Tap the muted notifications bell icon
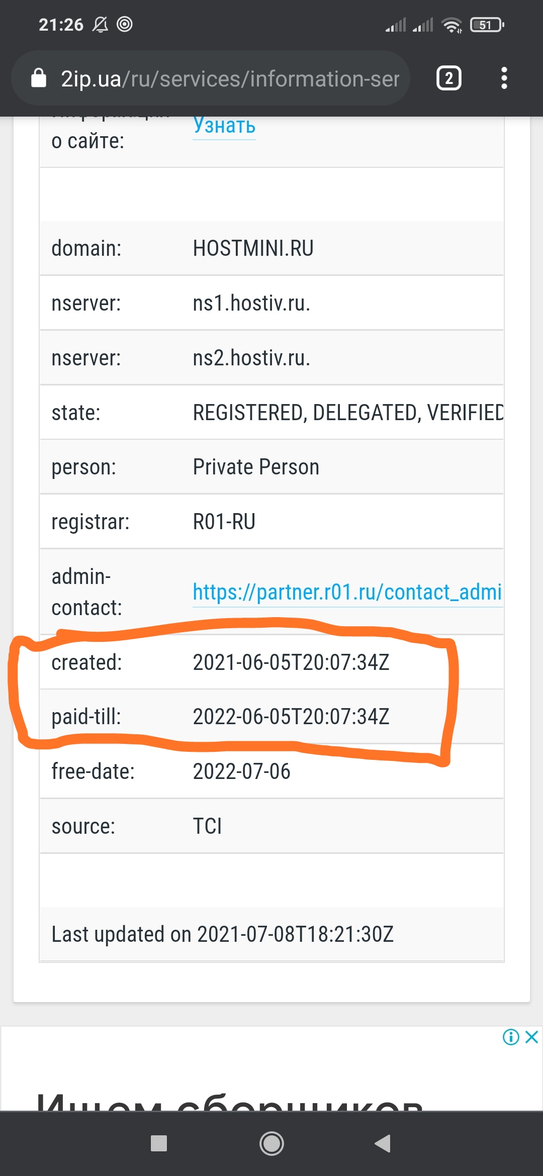 tap(100, 25)
